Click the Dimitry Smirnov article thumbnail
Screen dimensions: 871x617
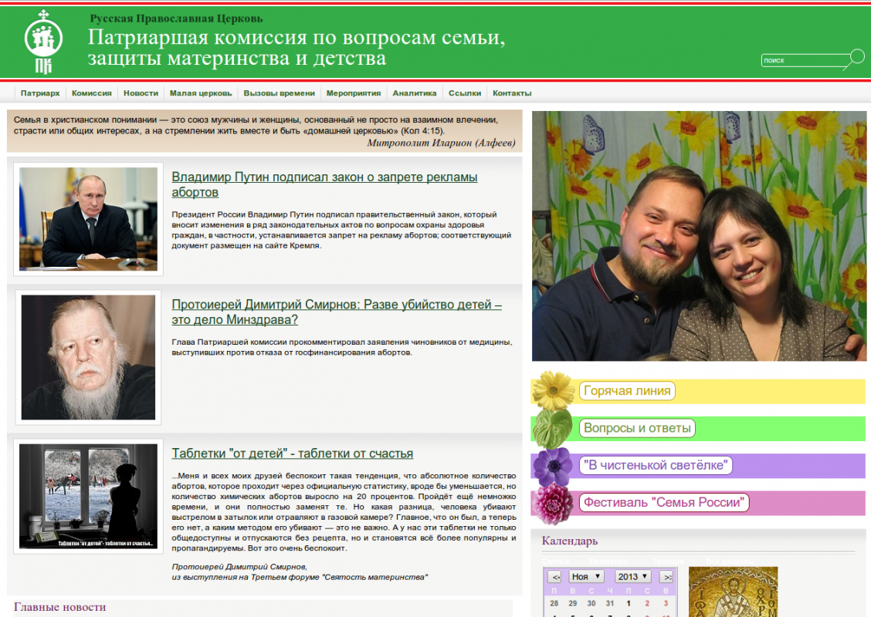pyautogui.click(x=88, y=357)
